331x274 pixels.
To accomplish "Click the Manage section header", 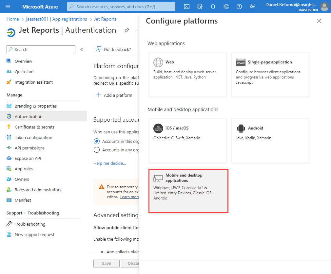I will click(x=14, y=95).
